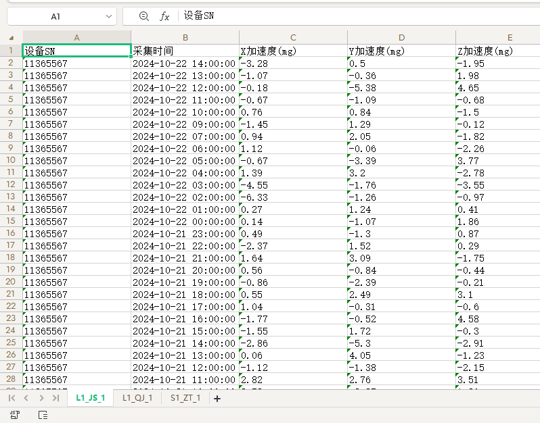Click the formula bar text 设备SN
The image size is (540, 423).
coord(200,16)
